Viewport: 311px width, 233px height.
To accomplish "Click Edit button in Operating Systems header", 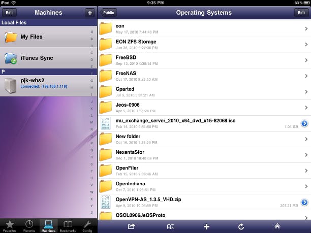I will [301, 13].
